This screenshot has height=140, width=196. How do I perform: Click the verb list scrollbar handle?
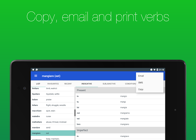(75, 113)
